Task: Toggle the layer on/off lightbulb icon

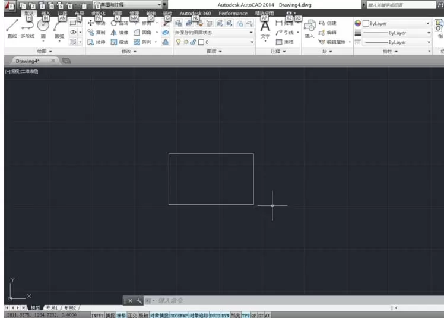Action: 179,42
